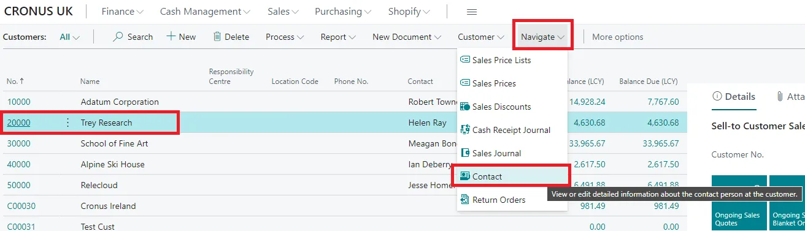Click the CRONUS UK company name
The image size is (805, 231).
(x=38, y=11)
